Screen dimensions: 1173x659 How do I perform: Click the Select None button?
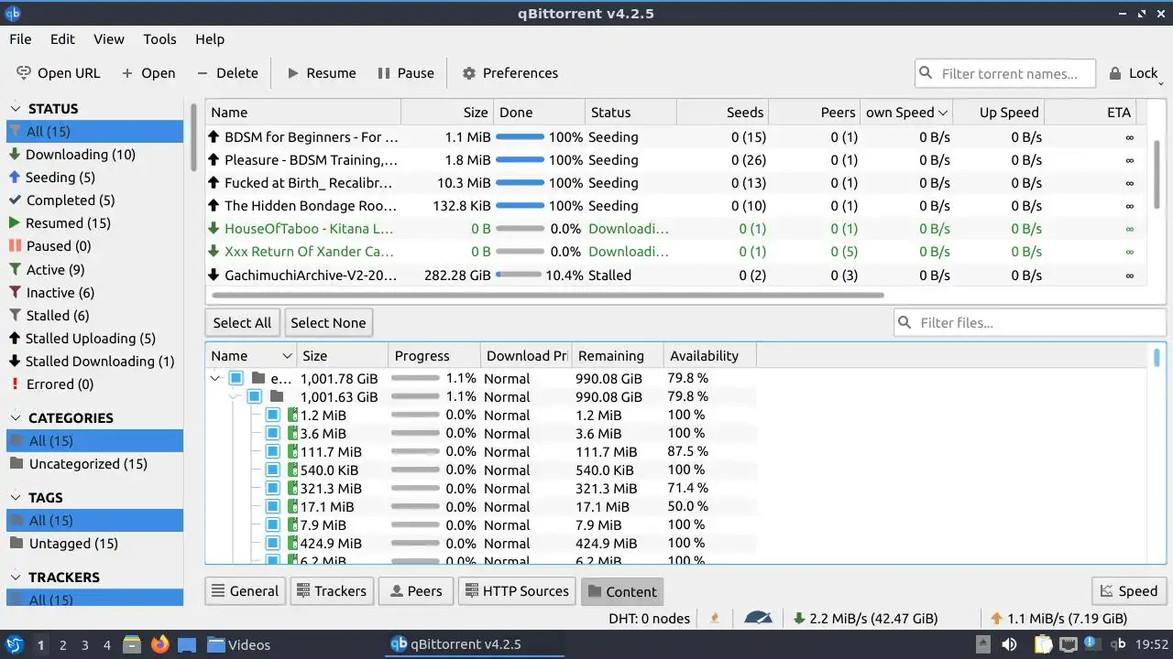pos(328,323)
